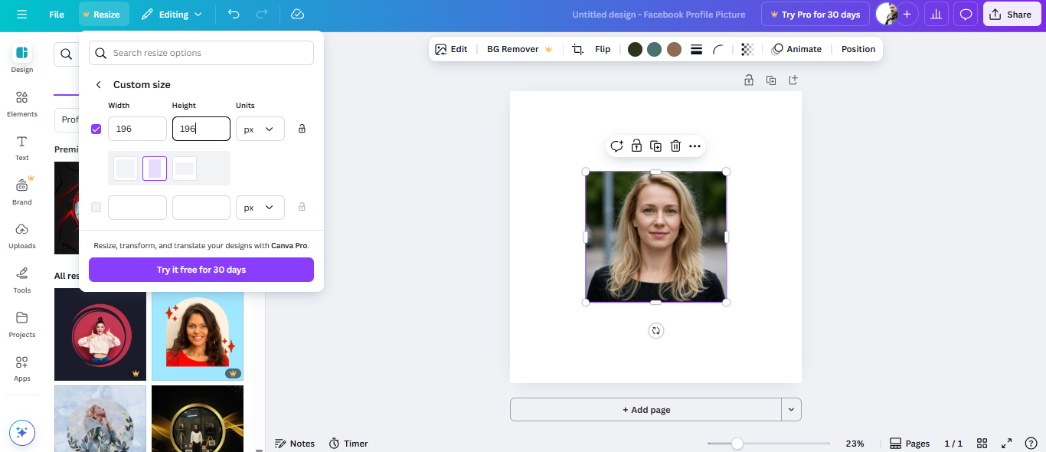Uncheck the first custom size checkbox
The image size is (1046, 452).
tap(96, 129)
